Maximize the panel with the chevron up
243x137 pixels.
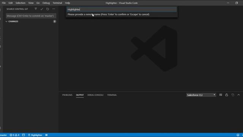(239, 95)
